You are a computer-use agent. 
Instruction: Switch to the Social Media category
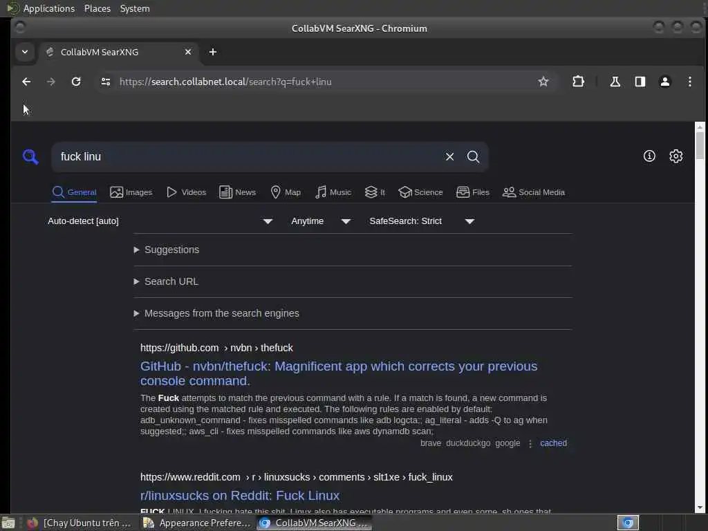(x=534, y=192)
